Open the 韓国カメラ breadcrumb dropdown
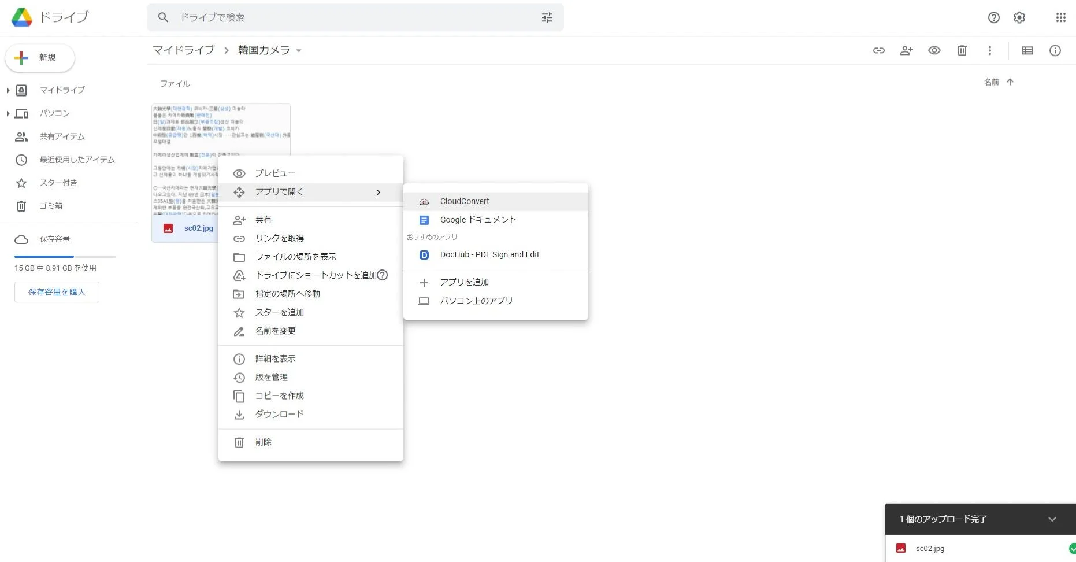Viewport: 1076px width, 562px height. (299, 51)
